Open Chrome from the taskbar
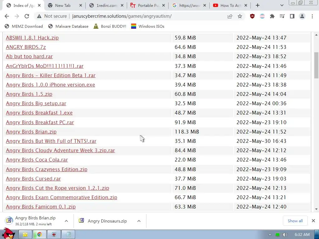The image size is (319, 239). pos(39,235)
